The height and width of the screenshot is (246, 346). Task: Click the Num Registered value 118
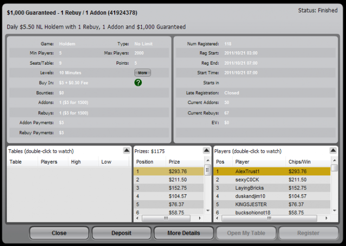[228, 44]
